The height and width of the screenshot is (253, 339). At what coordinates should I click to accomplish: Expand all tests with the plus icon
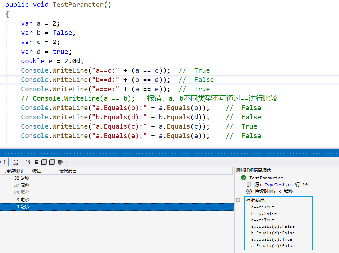click(x=44, y=162)
